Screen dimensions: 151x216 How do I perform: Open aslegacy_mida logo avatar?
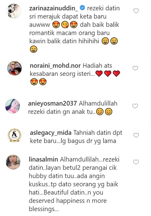(14, 135)
